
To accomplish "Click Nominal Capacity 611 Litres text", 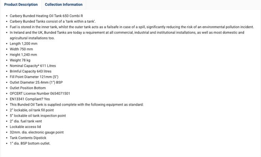I will click(33, 65).
